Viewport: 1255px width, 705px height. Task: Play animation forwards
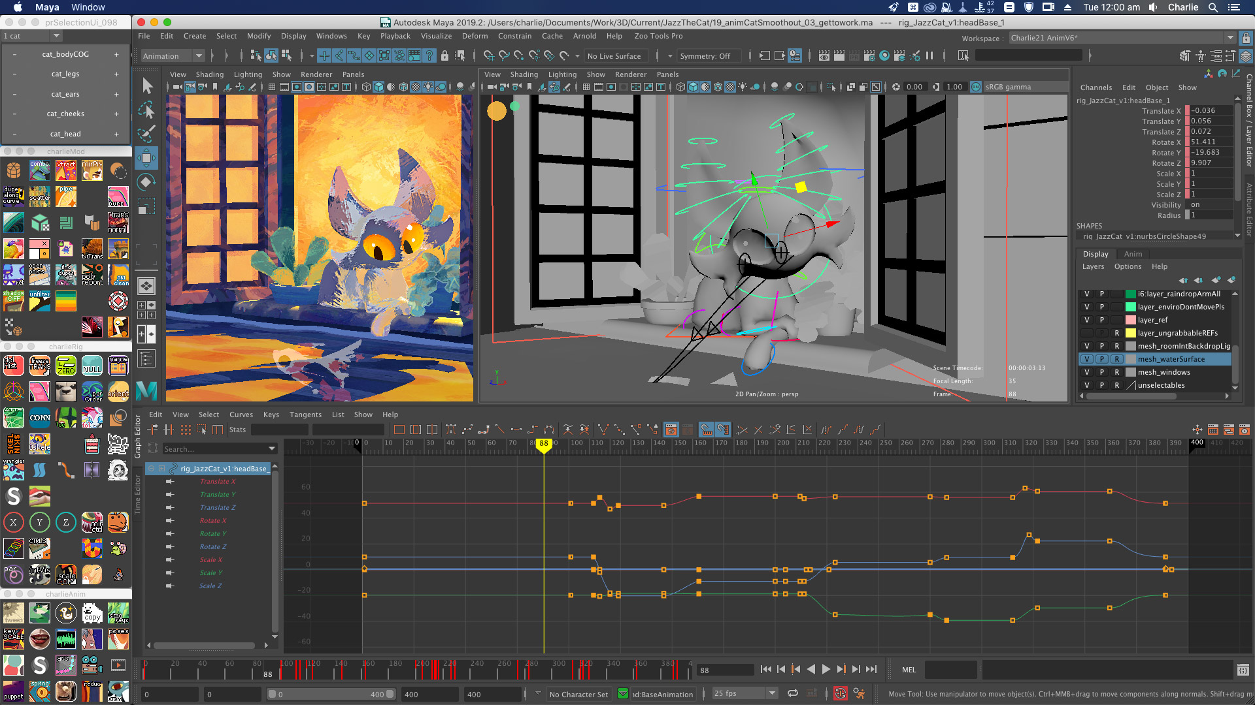click(826, 669)
